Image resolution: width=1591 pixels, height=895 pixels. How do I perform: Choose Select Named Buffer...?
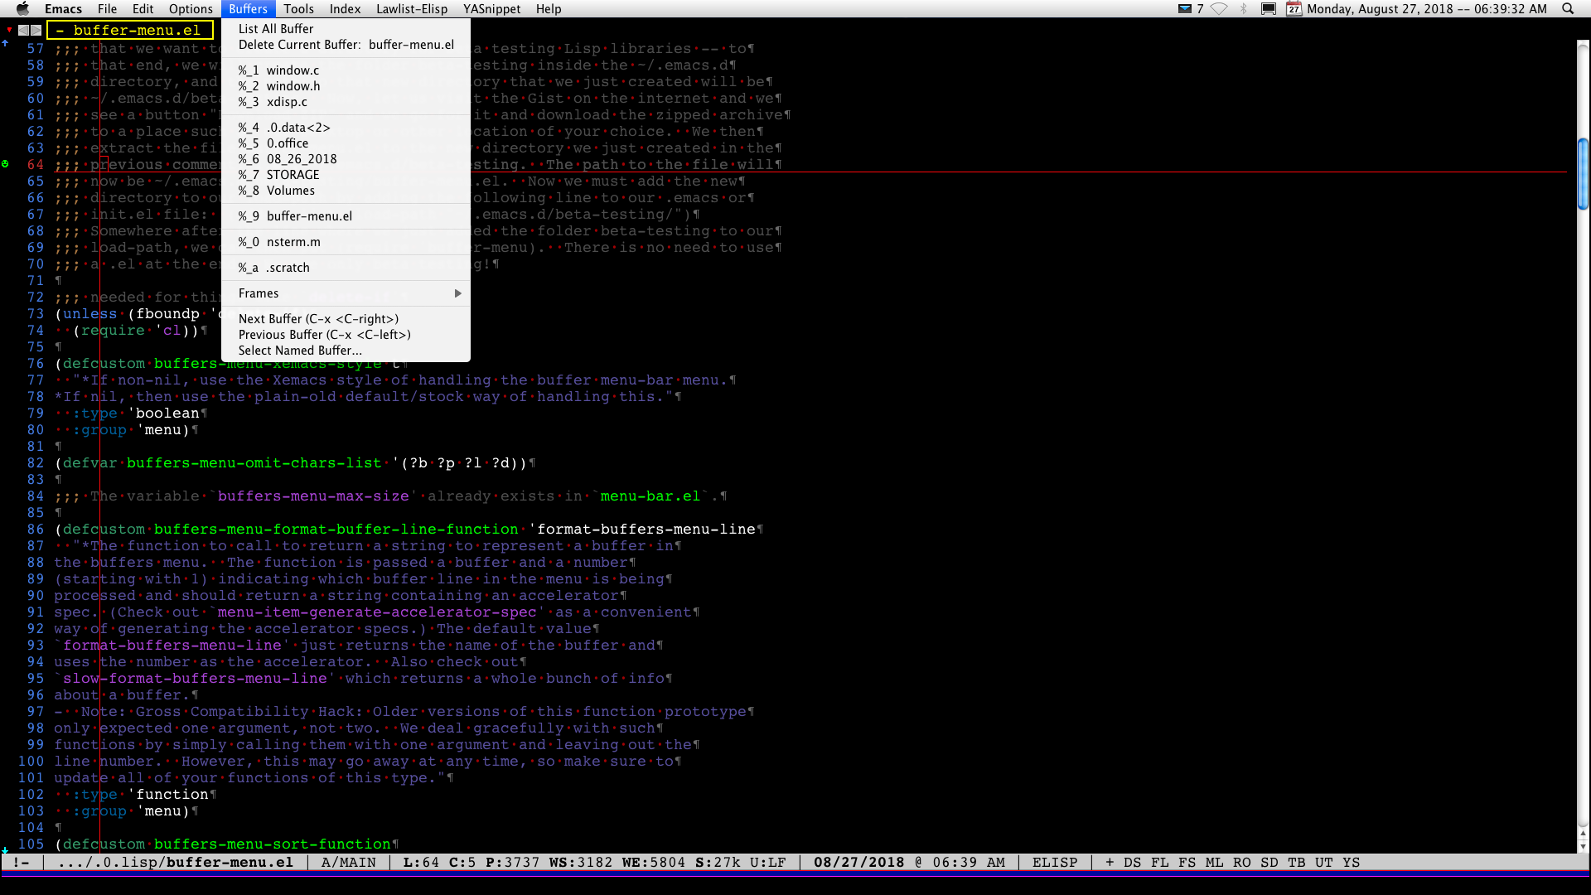pyautogui.click(x=346, y=350)
